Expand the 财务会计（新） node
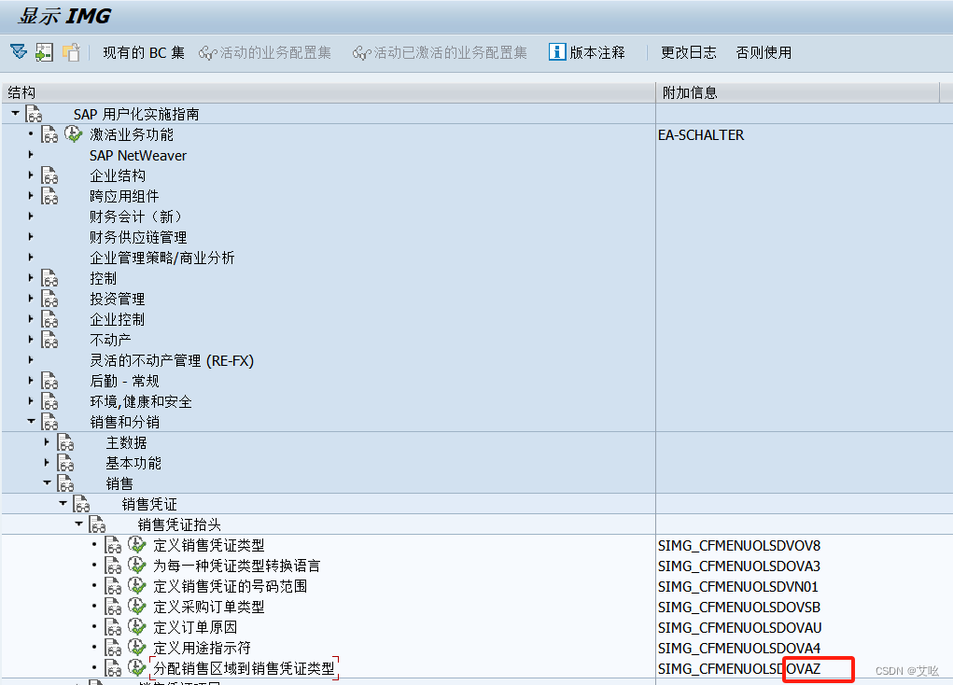Viewport: 953px width, 685px height. tap(31, 217)
